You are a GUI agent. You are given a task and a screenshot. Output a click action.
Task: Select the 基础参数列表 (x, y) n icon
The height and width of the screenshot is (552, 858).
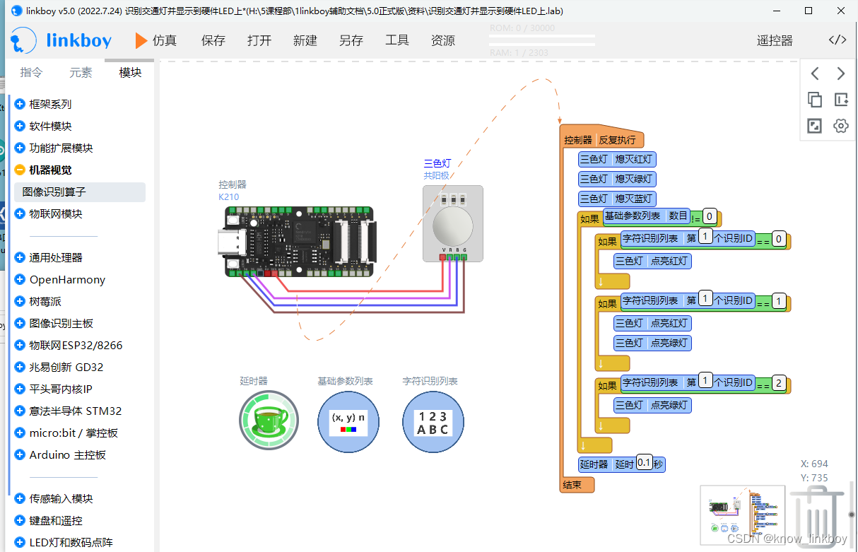point(348,422)
